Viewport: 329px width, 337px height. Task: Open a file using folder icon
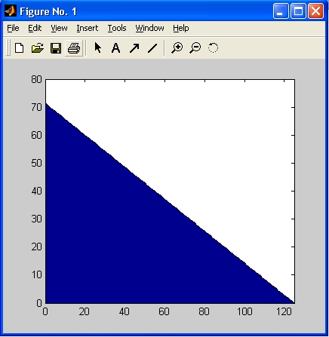[38, 47]
